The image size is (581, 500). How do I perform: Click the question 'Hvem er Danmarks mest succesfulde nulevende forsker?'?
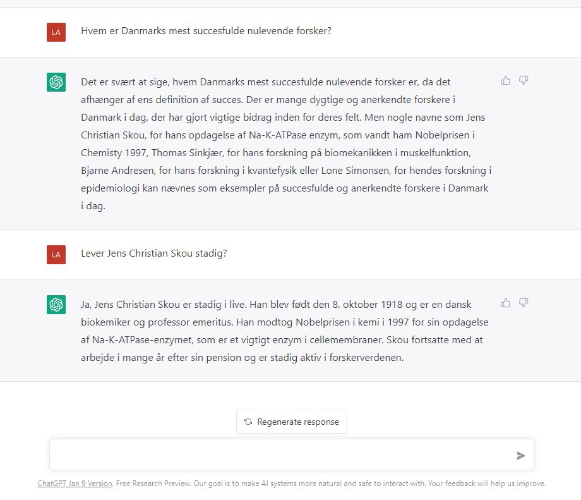tap(206, 31)
